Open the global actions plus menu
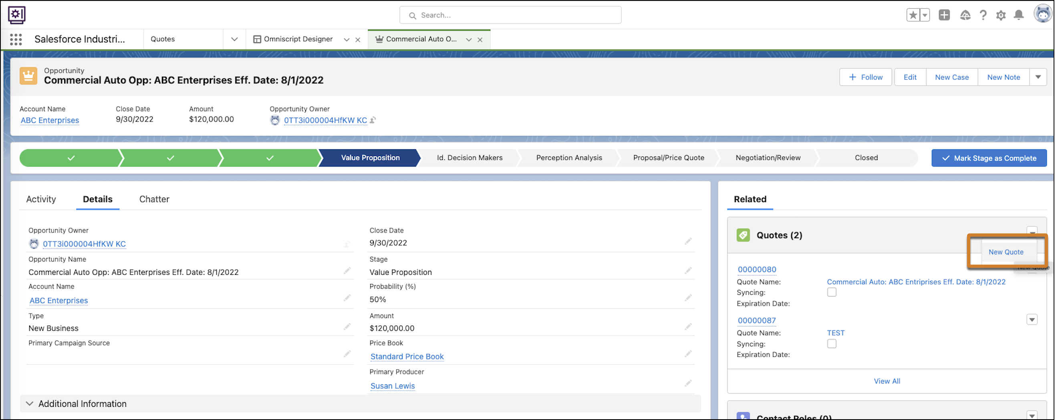The height and width of the screenshot is (420, 1060). 944,15
